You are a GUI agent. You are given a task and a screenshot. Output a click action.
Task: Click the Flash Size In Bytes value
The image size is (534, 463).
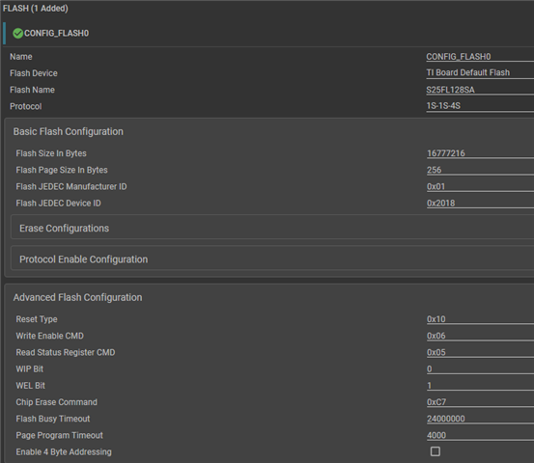point(480,153)
